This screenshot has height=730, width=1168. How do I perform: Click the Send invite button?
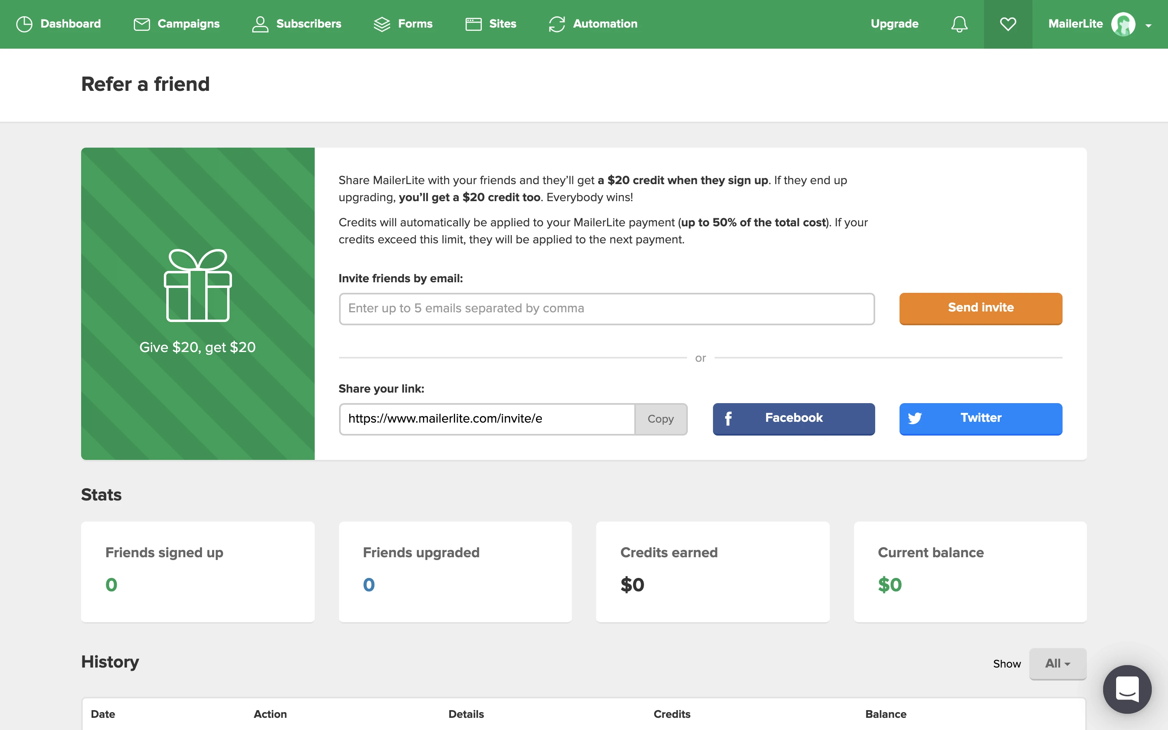[x=981, y=308]
